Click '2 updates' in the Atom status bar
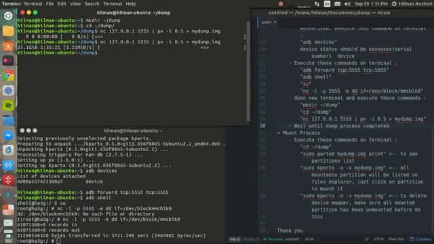Viewport: 434px width, 244px height. click(420, 239)
